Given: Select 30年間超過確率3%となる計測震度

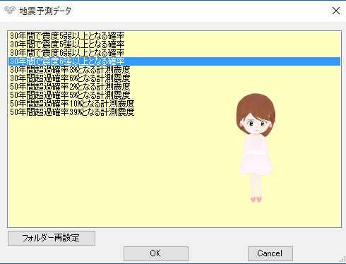Looking at the screenshot, I should click(x=174, y=70).
